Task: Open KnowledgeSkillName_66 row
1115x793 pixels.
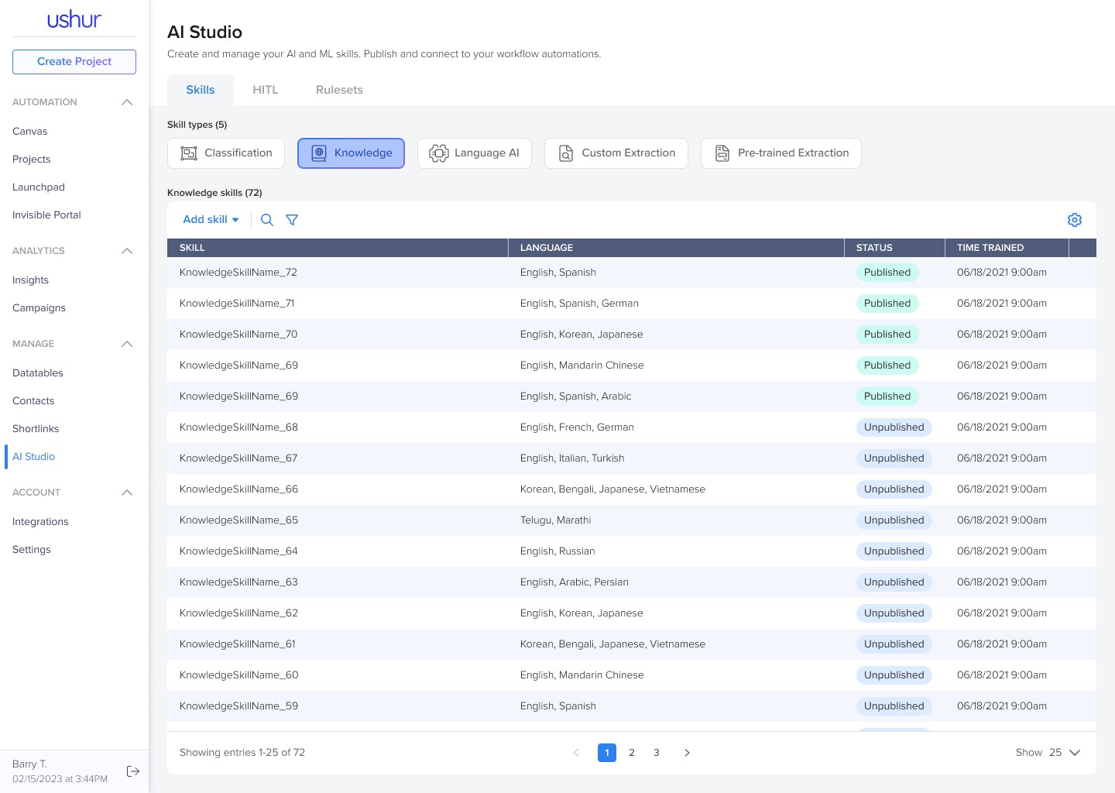Action: click(x=632, y=489)
